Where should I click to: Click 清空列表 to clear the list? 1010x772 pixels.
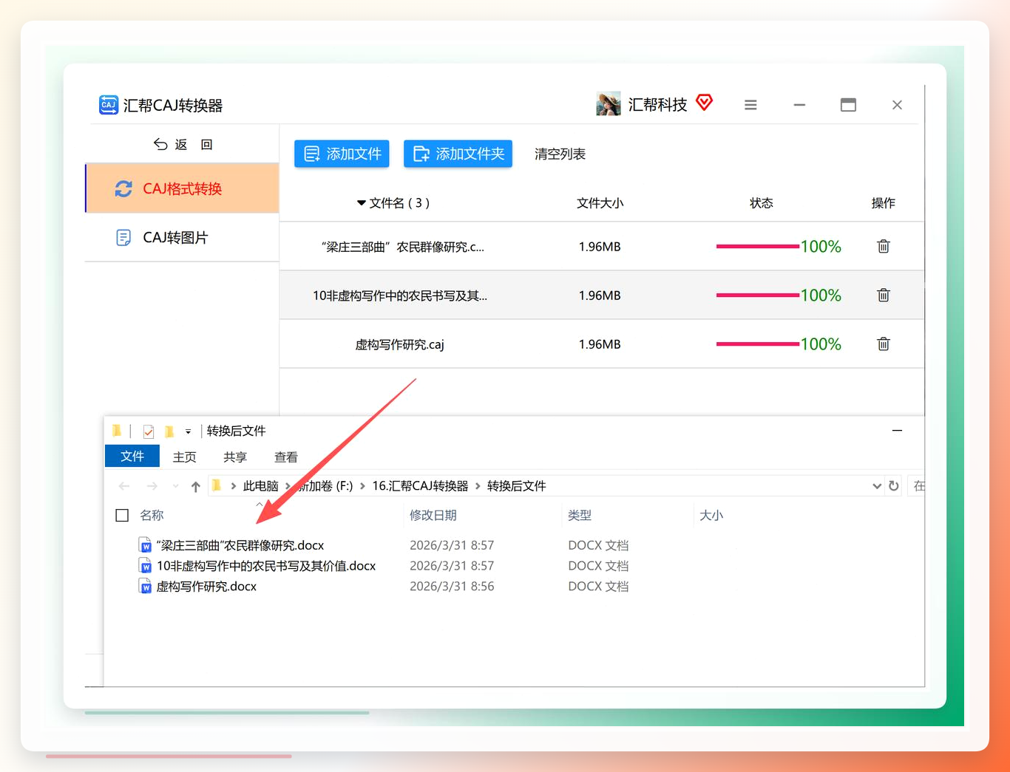[560, 154]
